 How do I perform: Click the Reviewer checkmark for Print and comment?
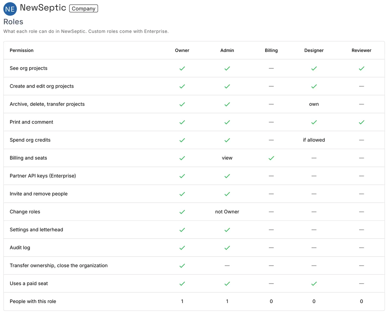[x=361, y=122]
